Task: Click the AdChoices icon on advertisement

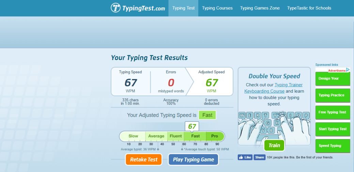Action: pyautogui.click(x=348, y=70)
